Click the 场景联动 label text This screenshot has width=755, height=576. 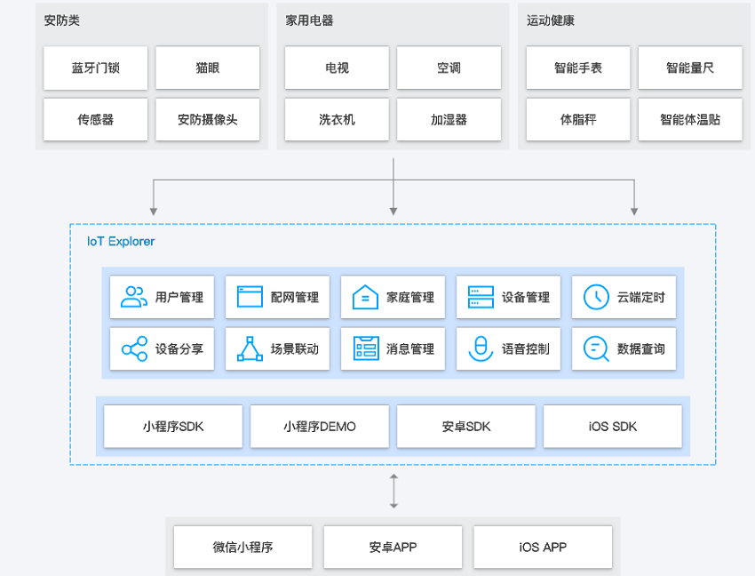(294, 349)
